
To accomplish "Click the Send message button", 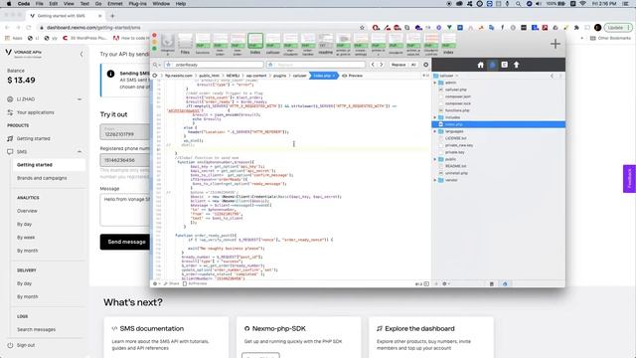I will click(x=126, y=242).
